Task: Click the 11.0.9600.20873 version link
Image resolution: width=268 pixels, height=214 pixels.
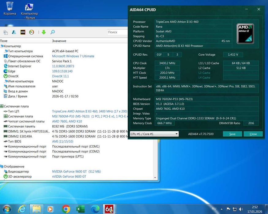Action: click(63, 66)
